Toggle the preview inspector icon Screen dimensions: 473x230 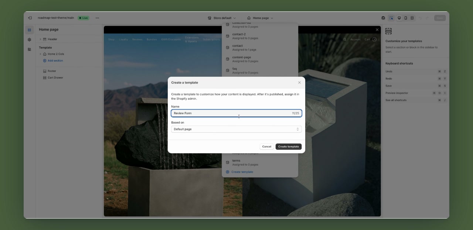(x=391, y=18)
